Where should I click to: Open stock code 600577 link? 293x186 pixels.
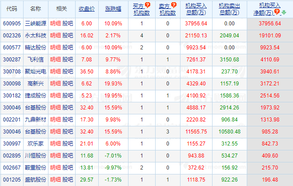pyautogui.click(x=11, y=47)
